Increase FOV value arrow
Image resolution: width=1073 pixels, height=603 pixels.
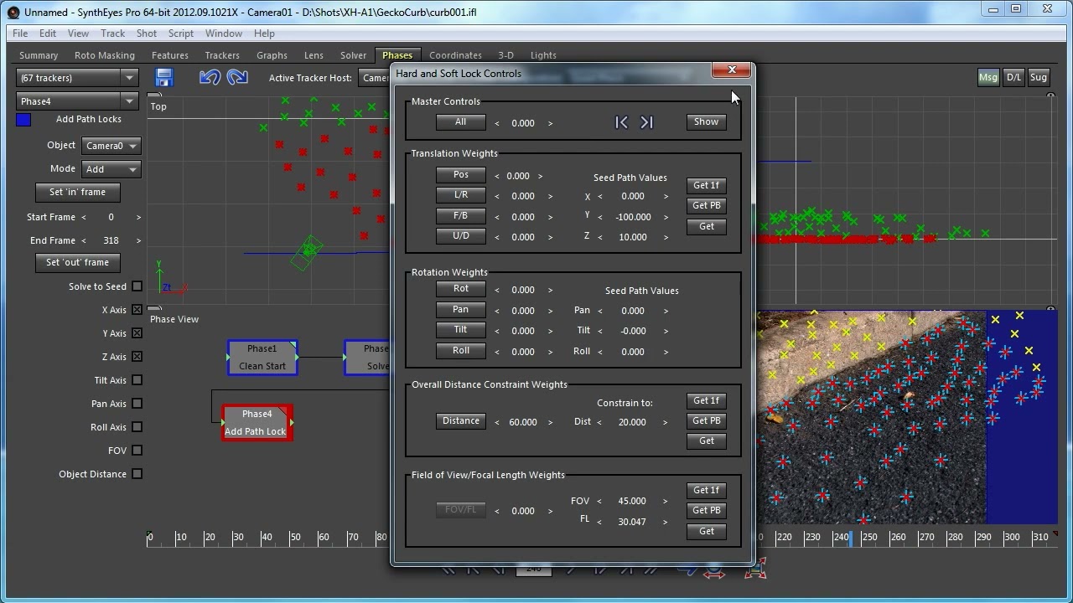[665, 501]
